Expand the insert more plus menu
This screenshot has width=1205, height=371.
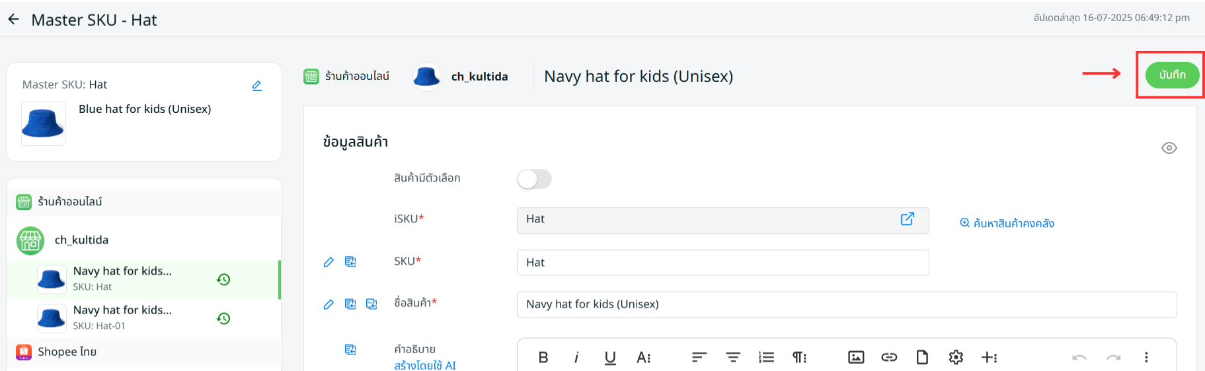tap(989, 357)
